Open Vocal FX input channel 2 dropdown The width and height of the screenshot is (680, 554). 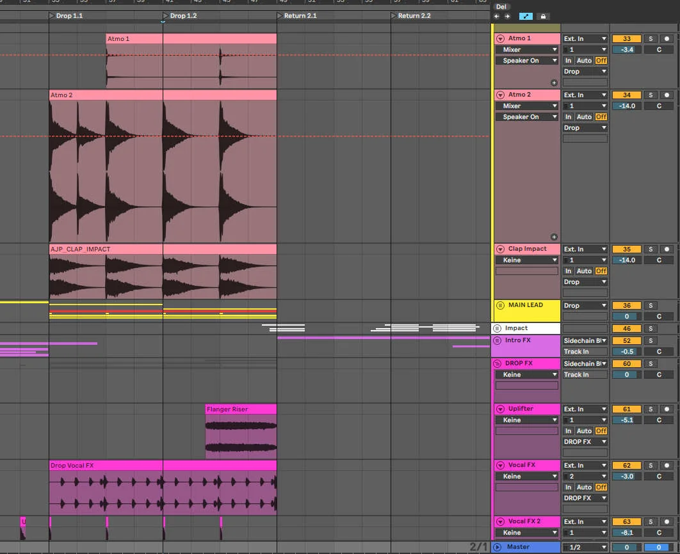(585, 477)
